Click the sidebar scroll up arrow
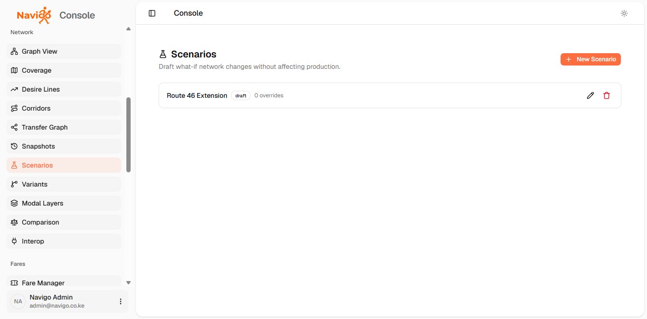This screenshot has height=319, width=647. click(x=128, y=29)
